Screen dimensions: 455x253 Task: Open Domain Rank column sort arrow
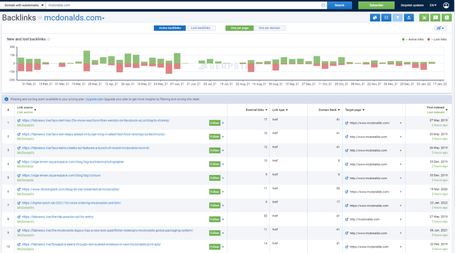(x=339, y=110)
